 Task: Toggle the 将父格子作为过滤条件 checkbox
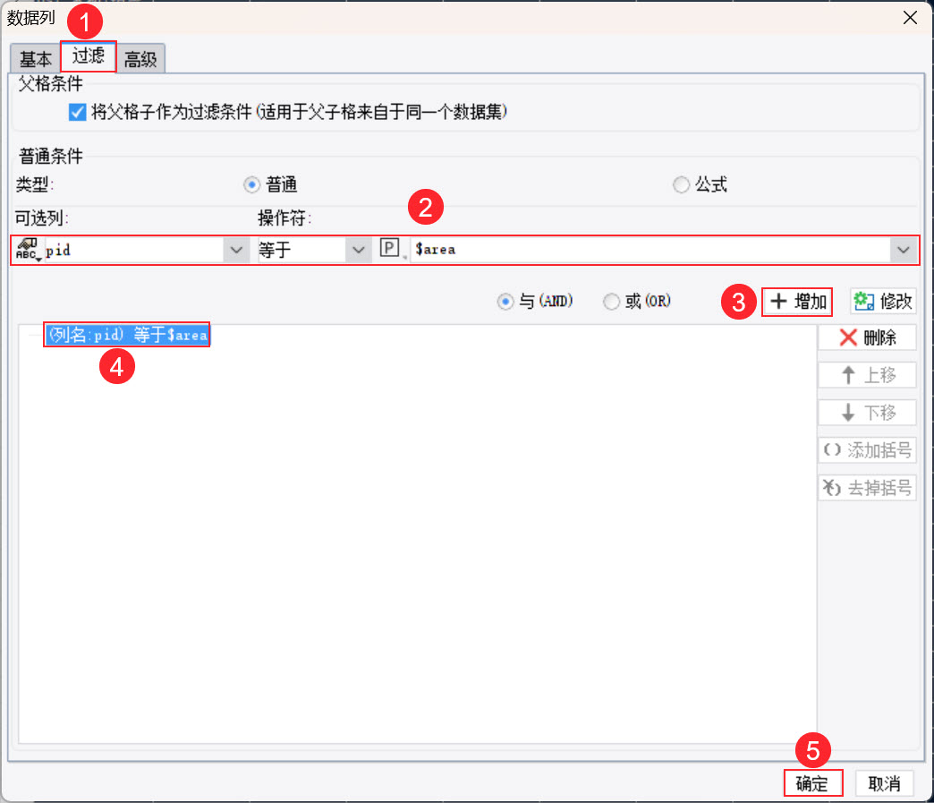click(x=78, y=112)
